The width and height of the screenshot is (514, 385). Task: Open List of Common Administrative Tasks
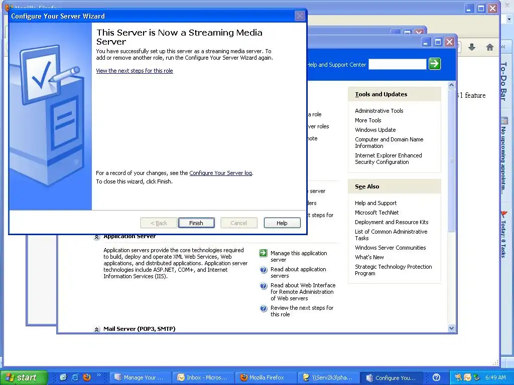[391, 235]
